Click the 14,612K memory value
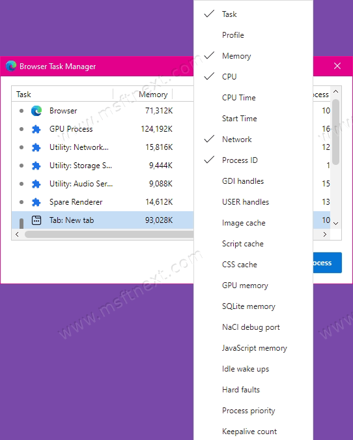Image resolution: width=353 pixels, height=440 pixels. [159, 202]
